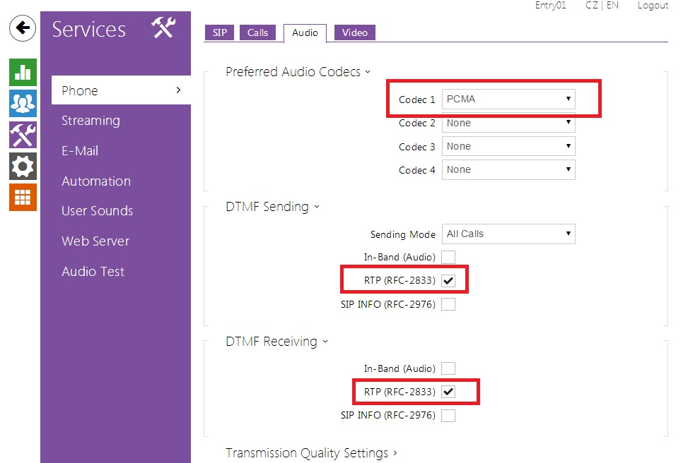Viewport: 688px width, 463px height.
Task: Click the Logout link
Action: pyautogui.click(x=652, y=6)
